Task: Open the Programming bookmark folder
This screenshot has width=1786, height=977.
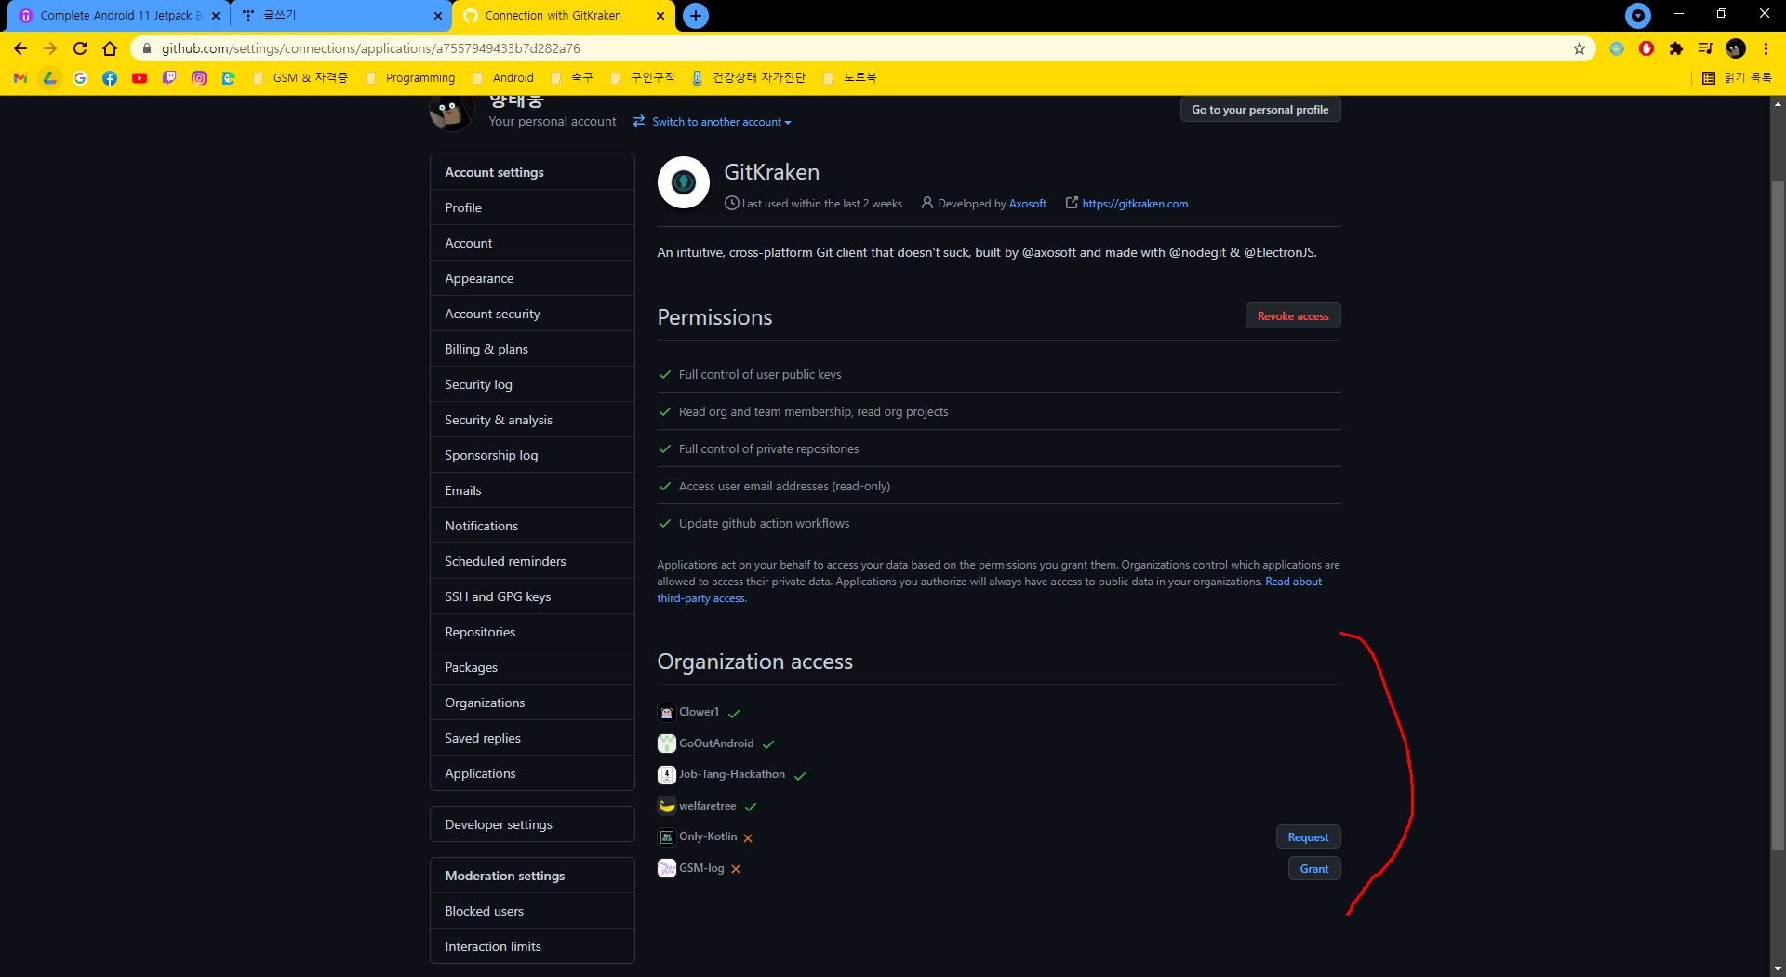Action: tap(411, 78)
